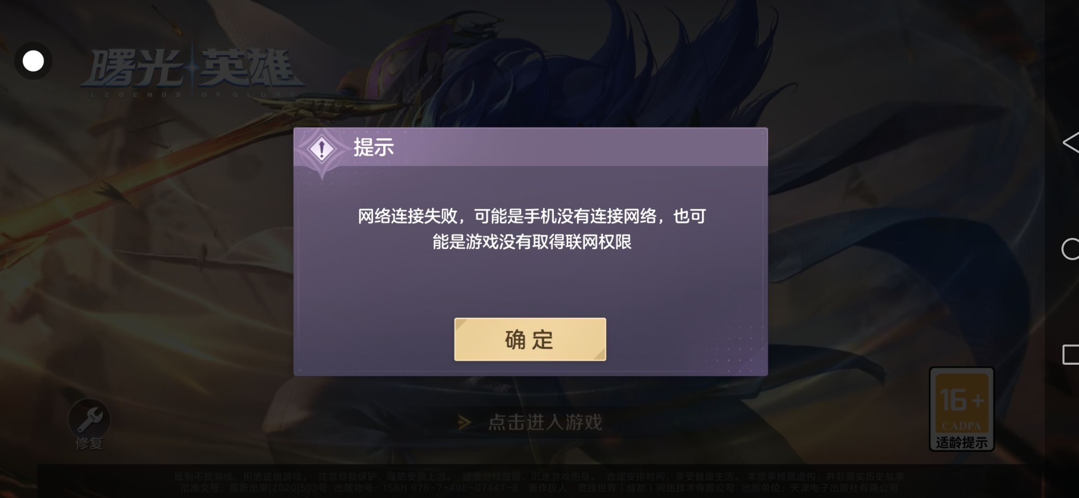Tap the white floating circle recorder button

coord(33,61)
